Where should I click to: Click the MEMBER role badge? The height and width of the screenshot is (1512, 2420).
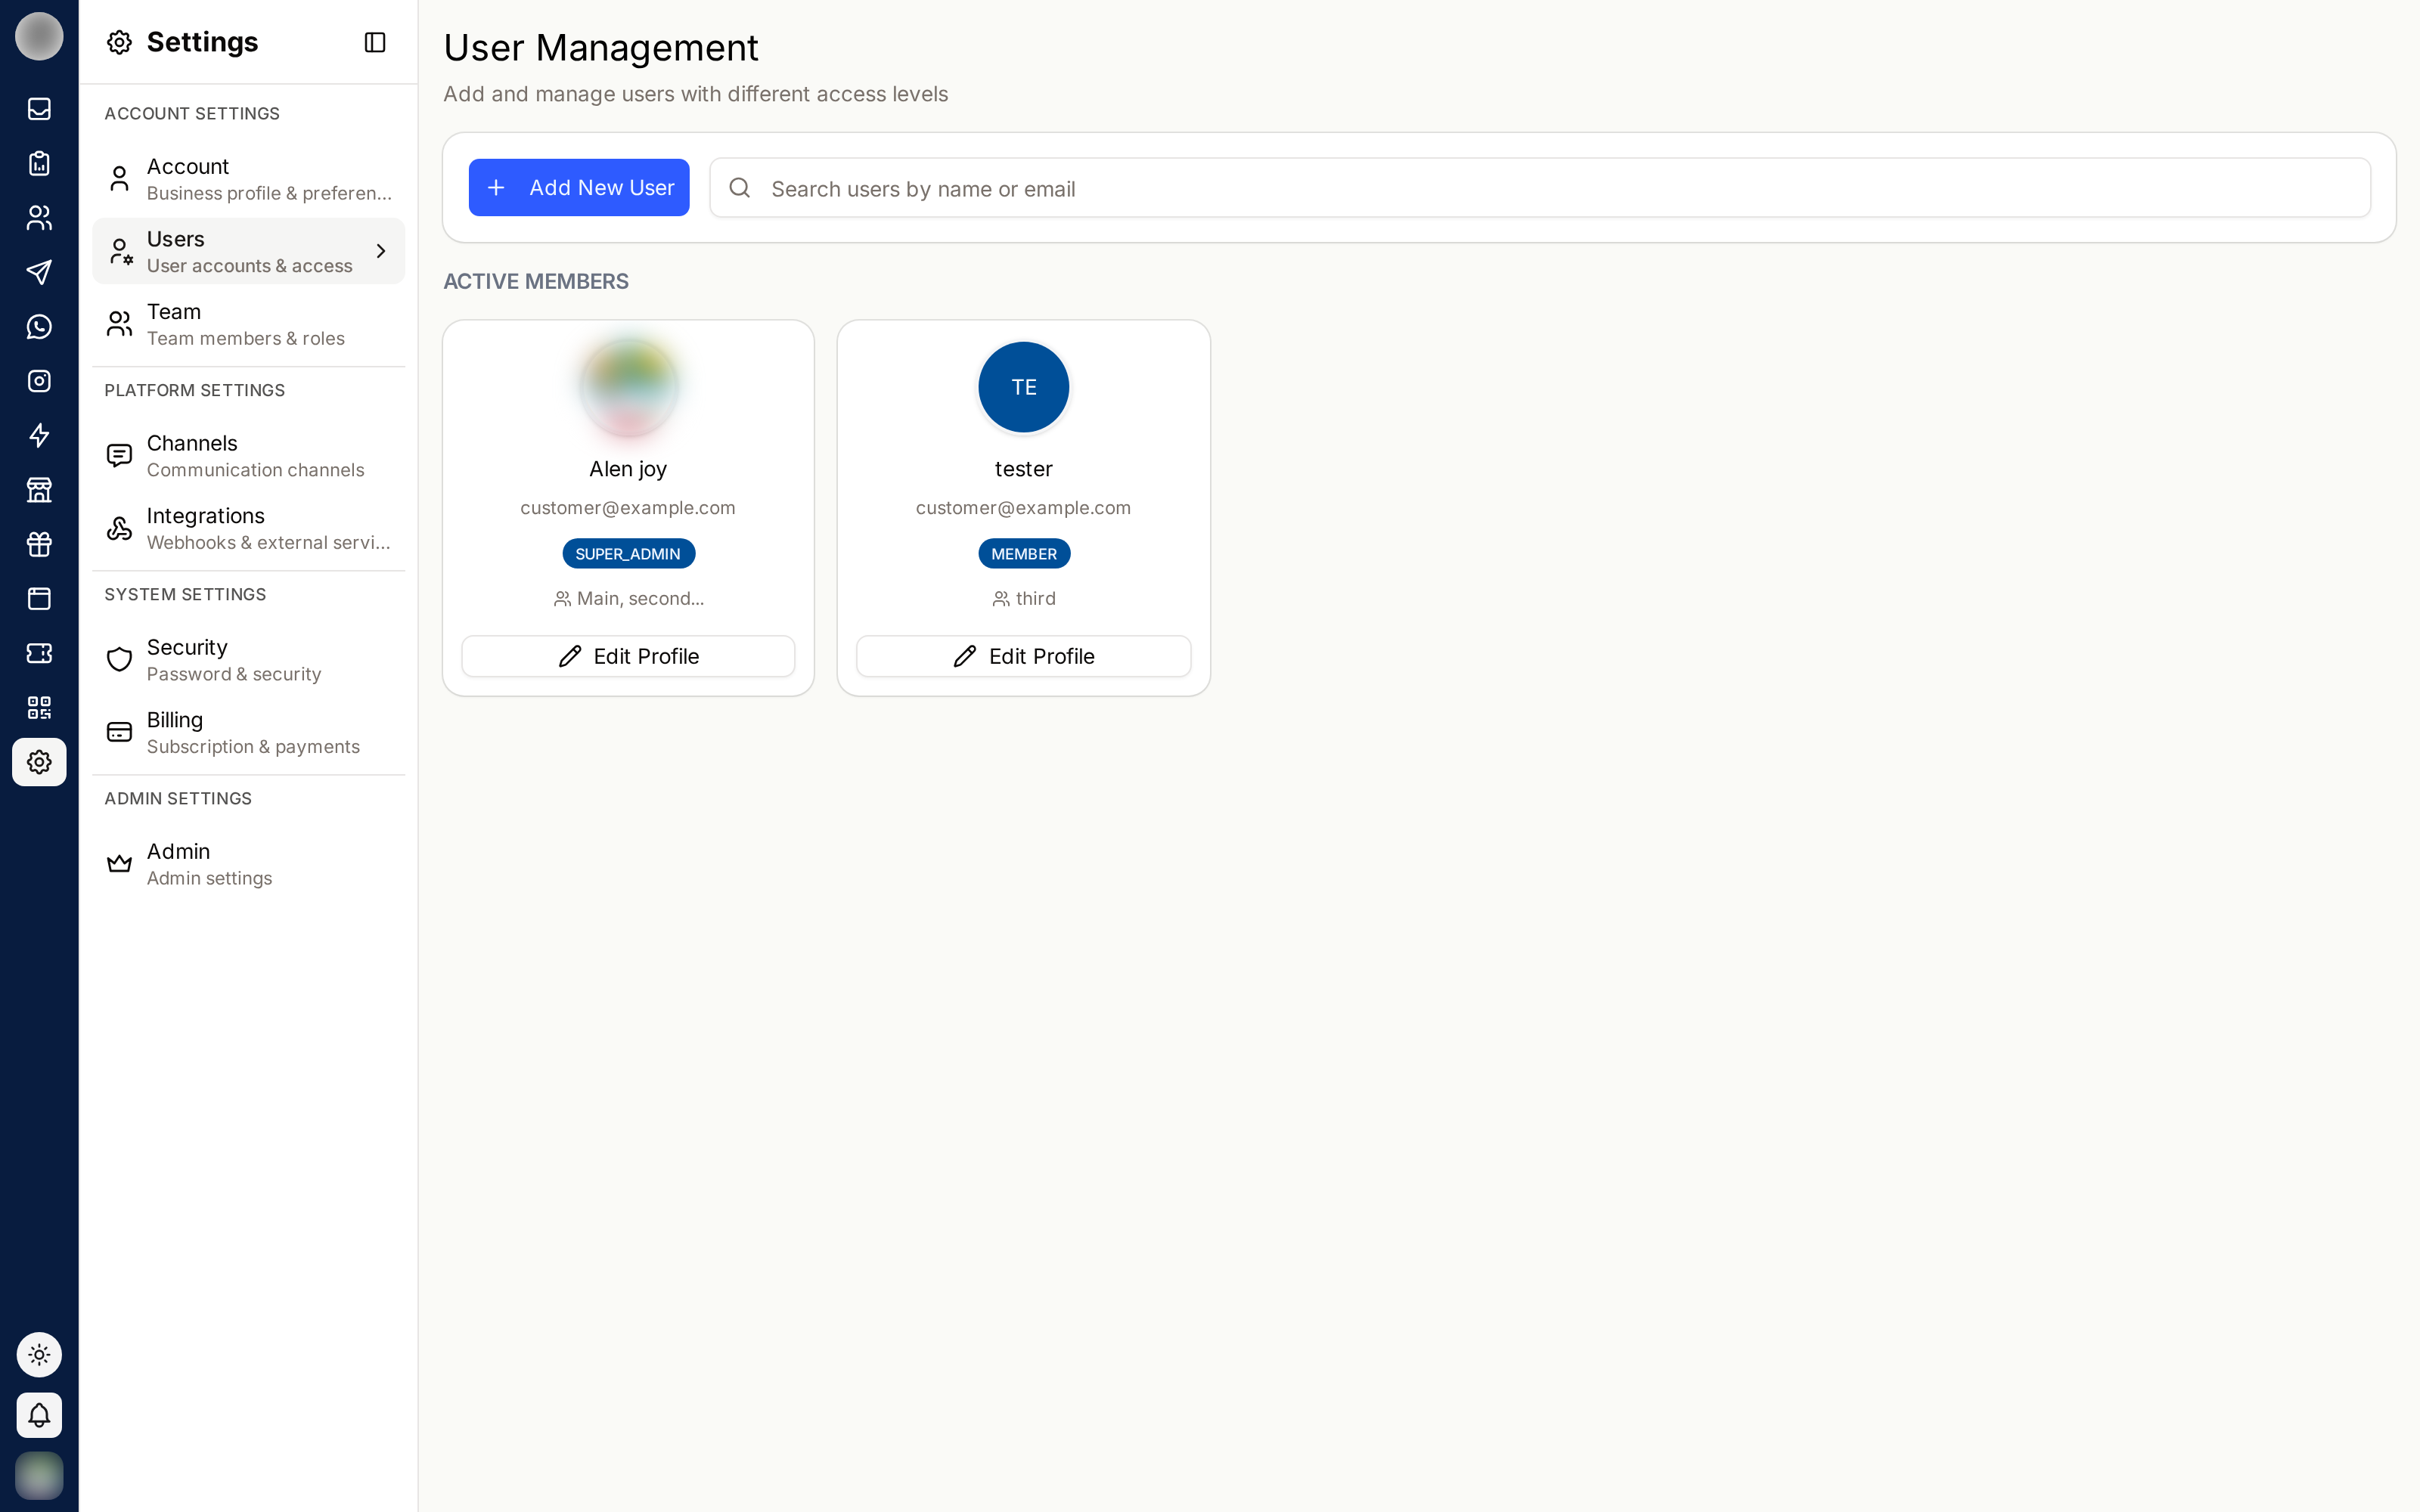(1024, 554)
